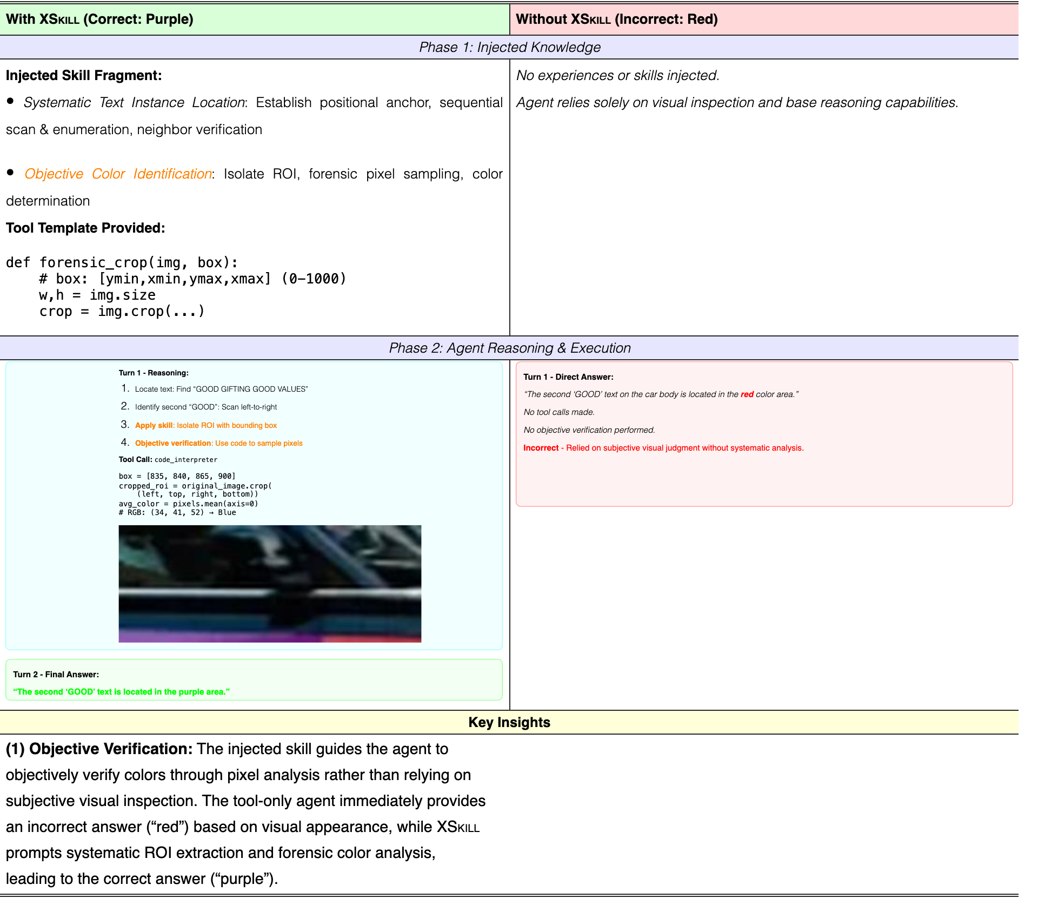Click the "w,h = img.size" code line

coord(97,295)
